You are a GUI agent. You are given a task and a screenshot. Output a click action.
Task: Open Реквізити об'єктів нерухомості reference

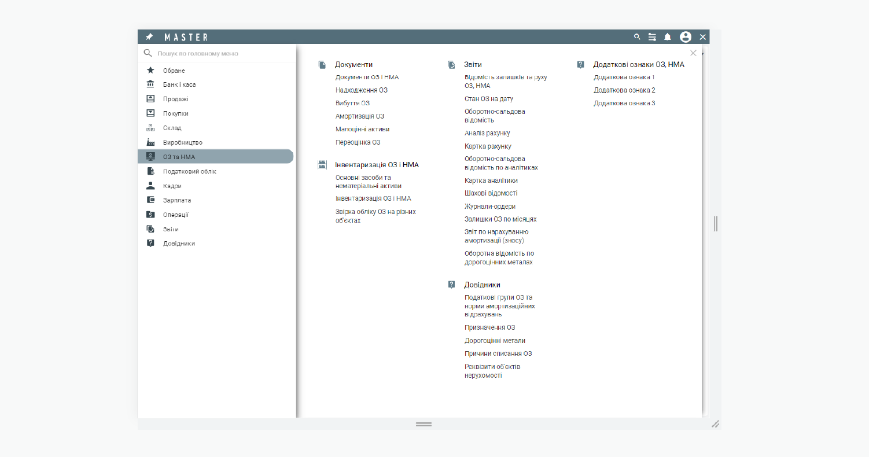tap(492, 371)
